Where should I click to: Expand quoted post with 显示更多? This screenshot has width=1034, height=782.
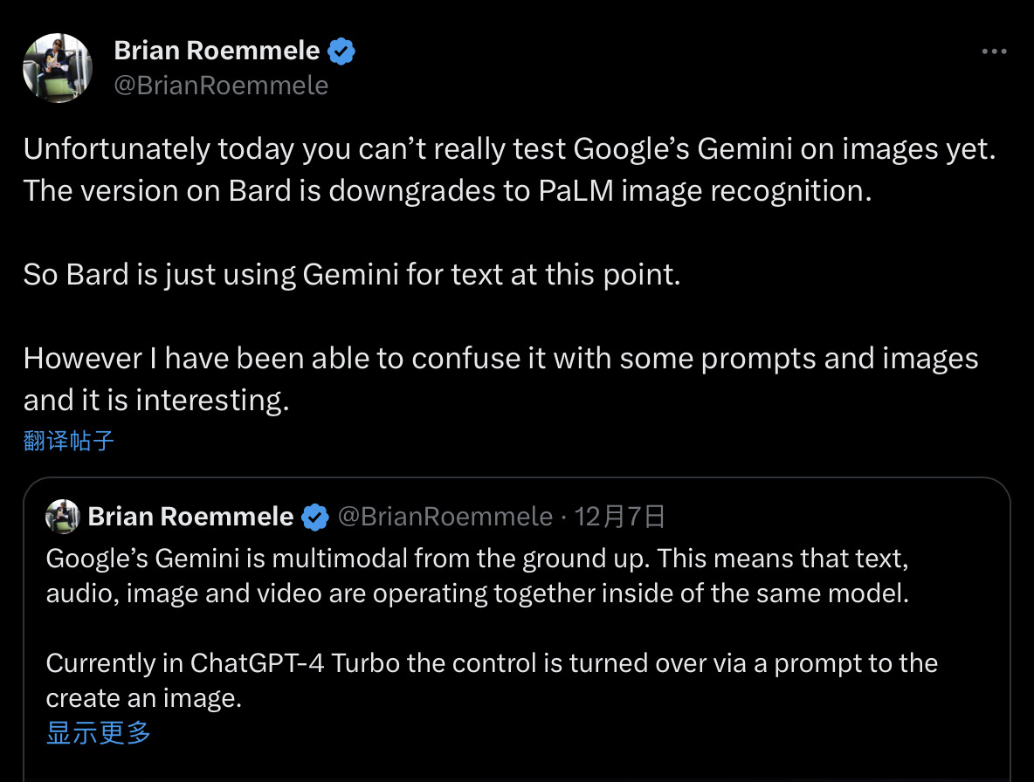(x=99, y=732)
